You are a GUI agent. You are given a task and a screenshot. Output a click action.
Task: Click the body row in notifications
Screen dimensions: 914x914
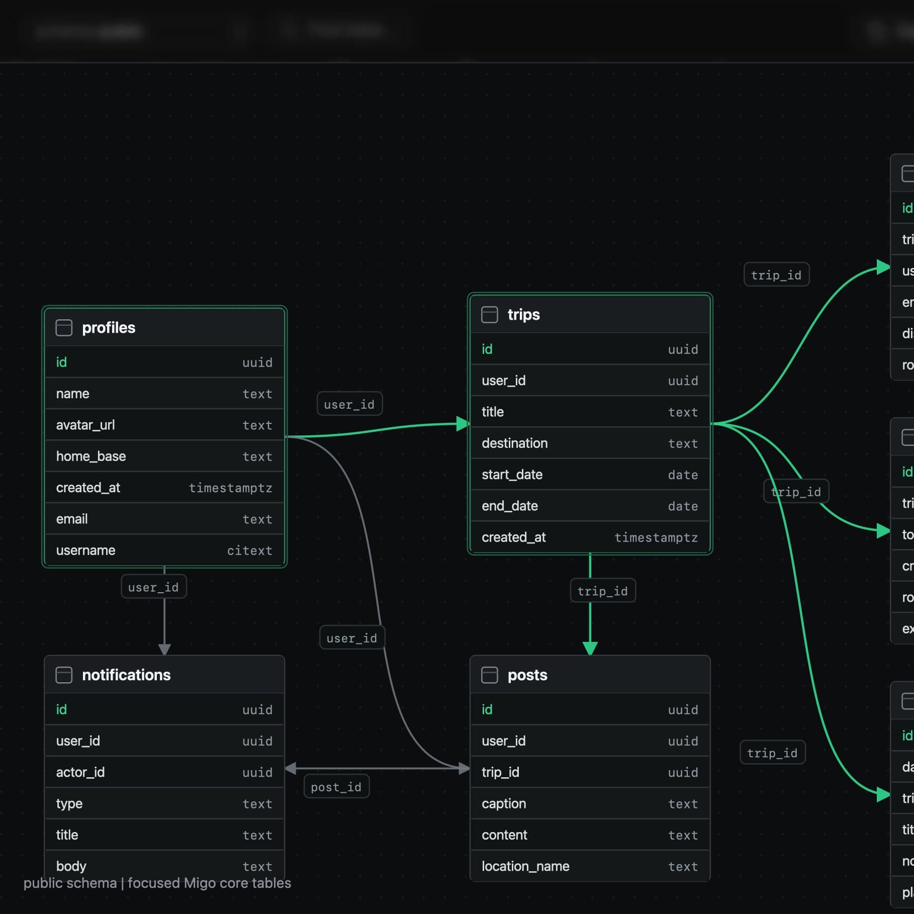(164, 866)
